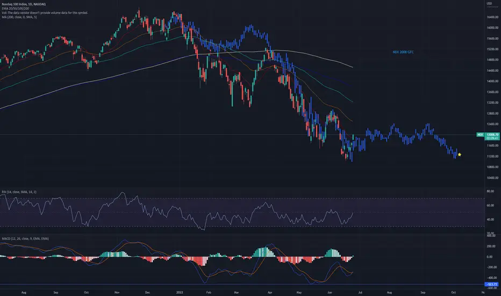501x296 pixels.
Task: Click the 12008.70 last price label
Action: click(492, 135)
